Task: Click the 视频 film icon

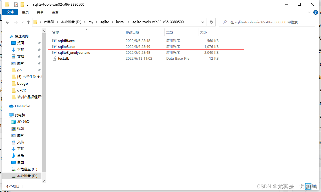Action: tap(14, 129)
